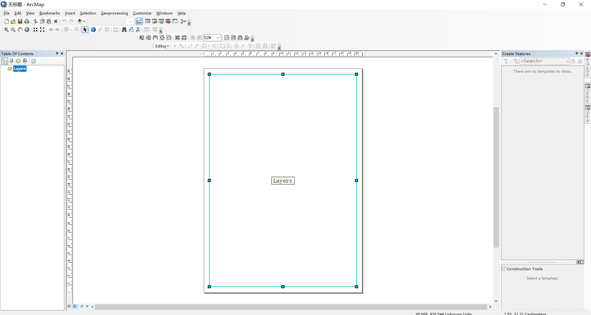Click the Refresh view button at bottom

[x=82, y=306]
